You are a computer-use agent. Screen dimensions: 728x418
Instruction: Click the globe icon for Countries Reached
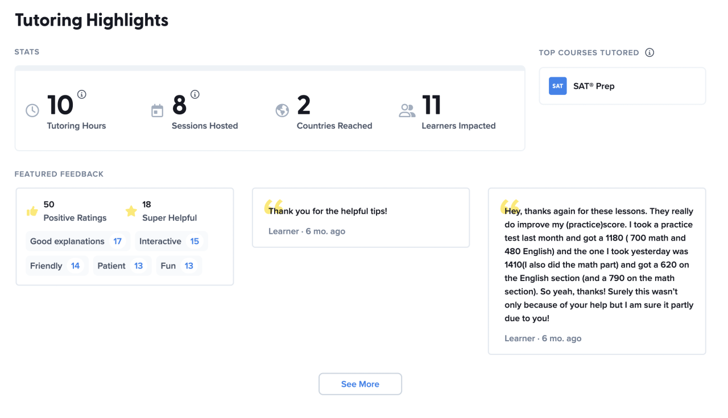[x=282, y=110]
